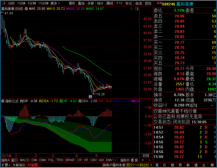
Task: Select the 5分钟 period
Action: (32, 3)
